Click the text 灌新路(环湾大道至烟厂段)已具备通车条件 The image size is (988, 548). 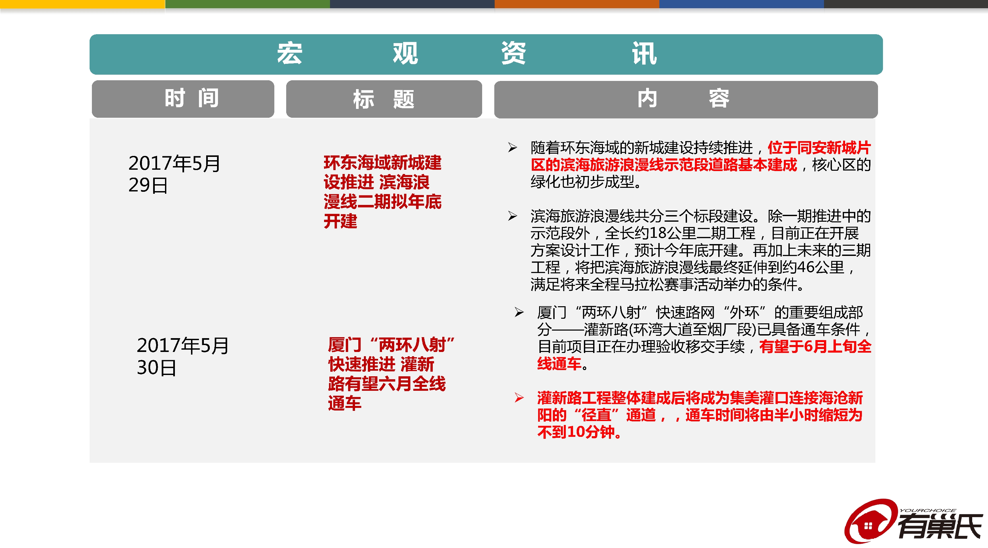722,329
